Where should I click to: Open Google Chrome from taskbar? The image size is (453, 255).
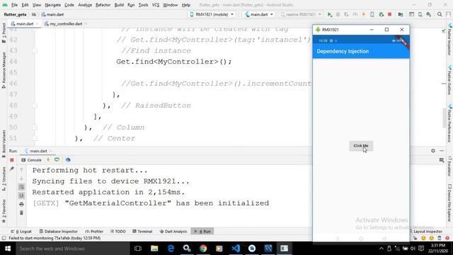(203, 249)
